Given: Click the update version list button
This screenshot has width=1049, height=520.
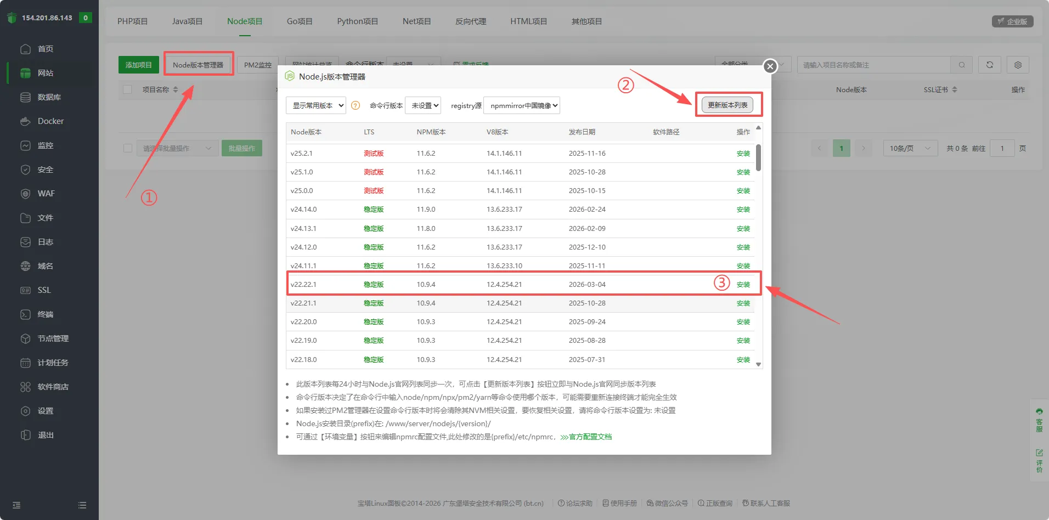Looking at the screenshot, I should point(727,105).
